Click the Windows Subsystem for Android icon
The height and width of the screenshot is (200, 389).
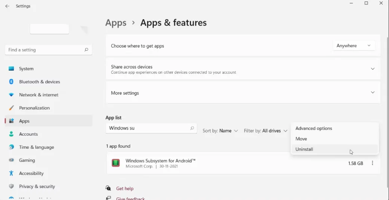pos(115,163)
